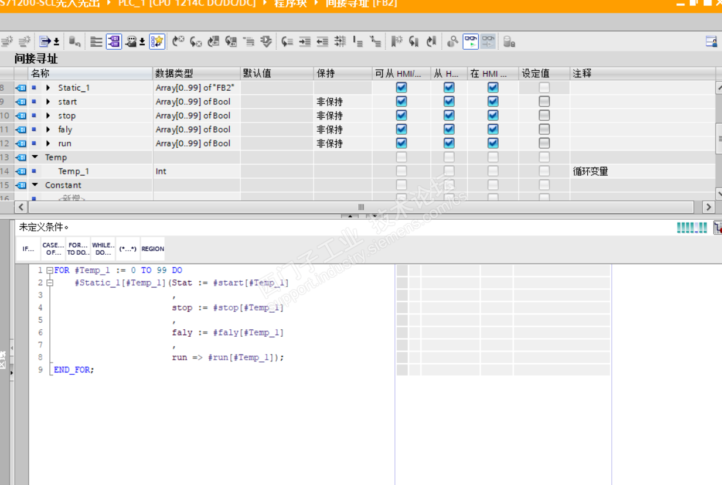722x485 pixels.
Task: Toggle the monitoring on/off glasses icon
Action: [x=471, y=42]
